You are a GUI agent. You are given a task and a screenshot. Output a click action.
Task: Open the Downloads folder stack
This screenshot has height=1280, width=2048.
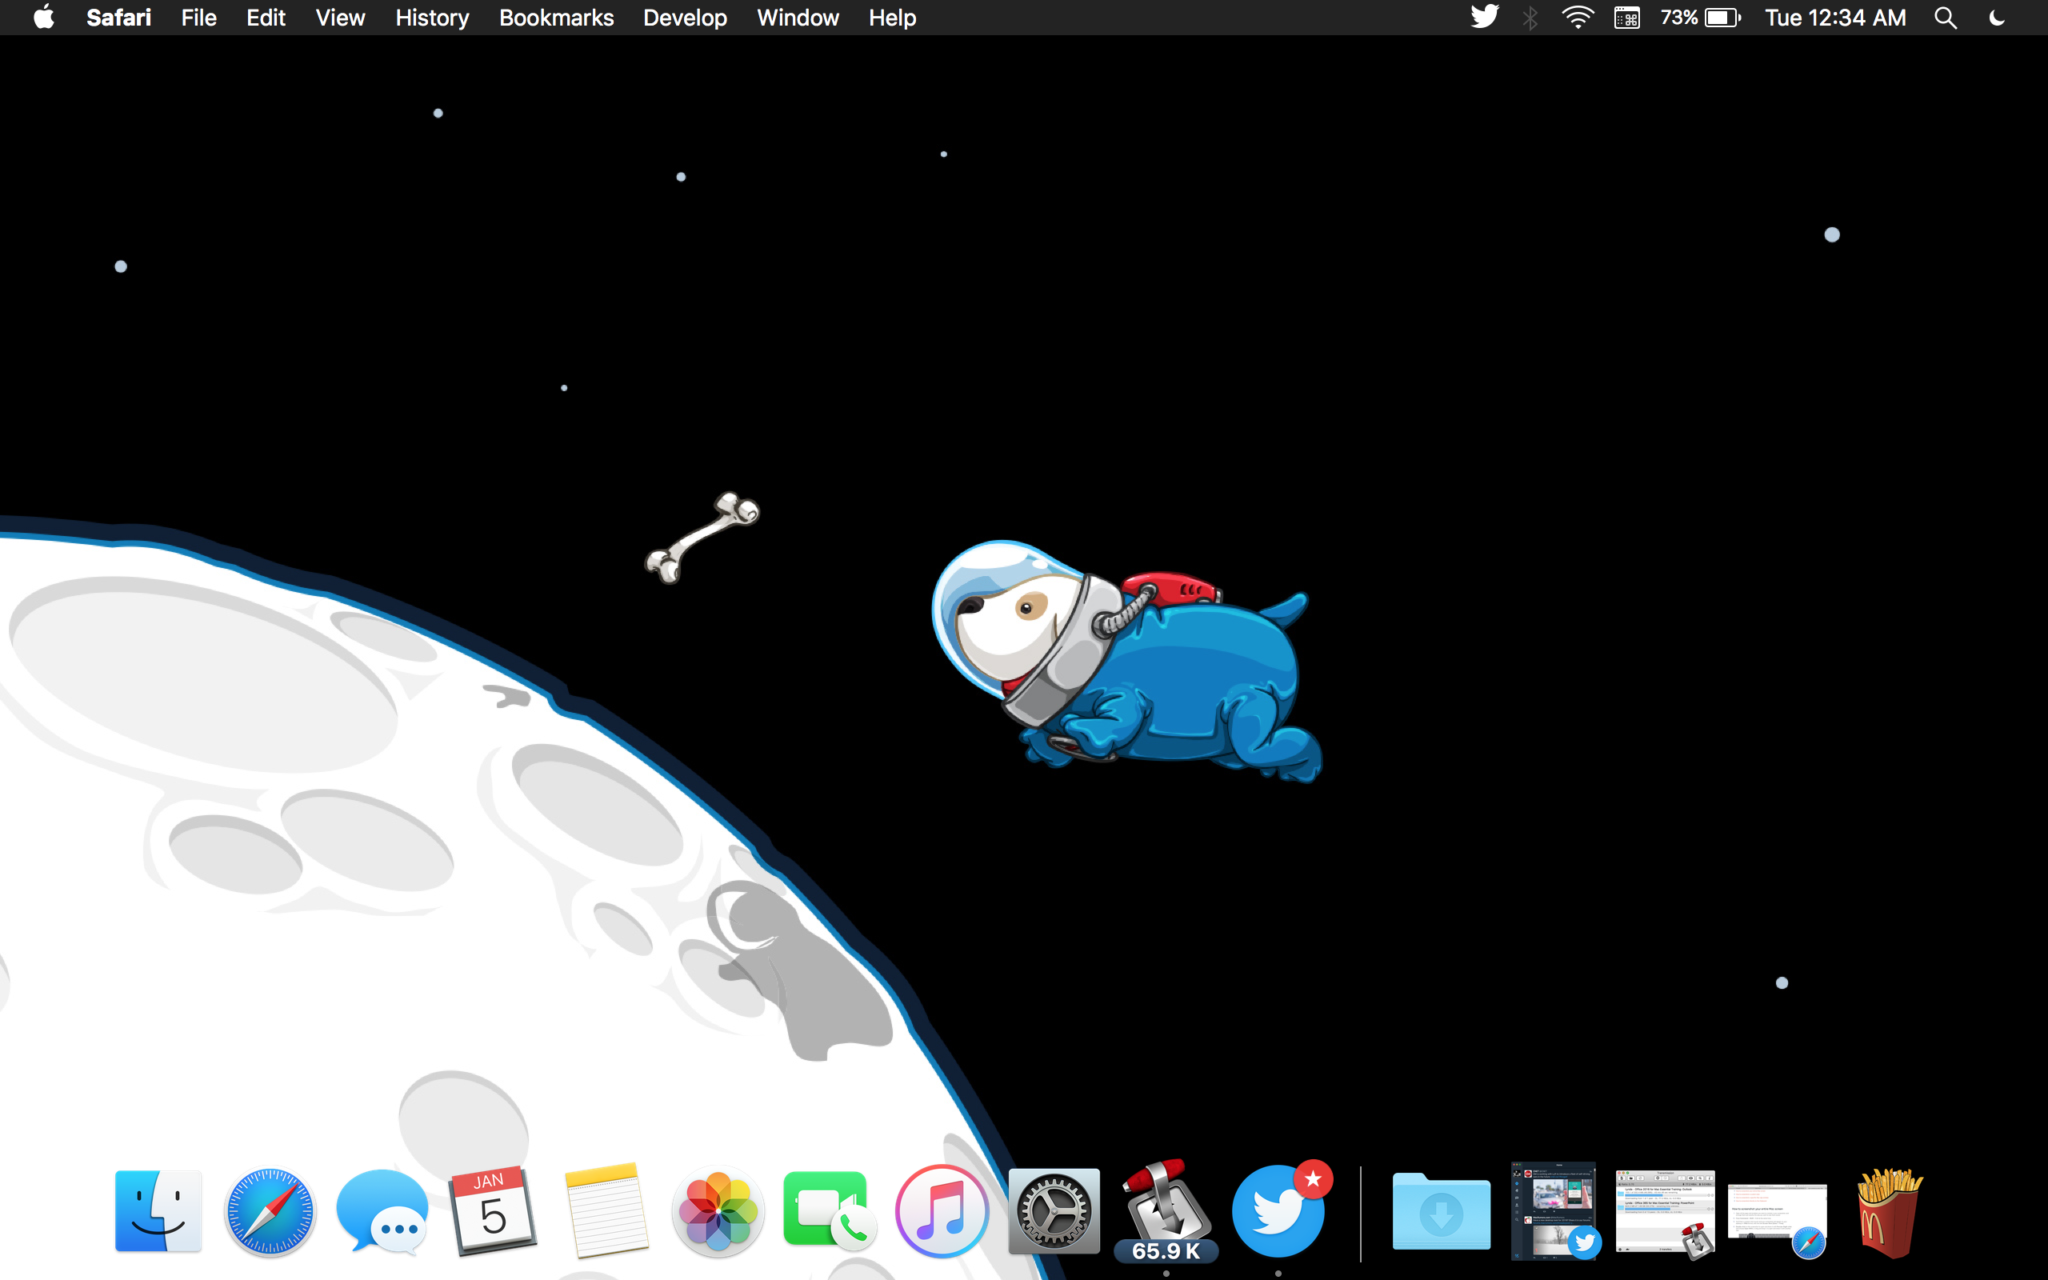(x=1442, y=1211)
